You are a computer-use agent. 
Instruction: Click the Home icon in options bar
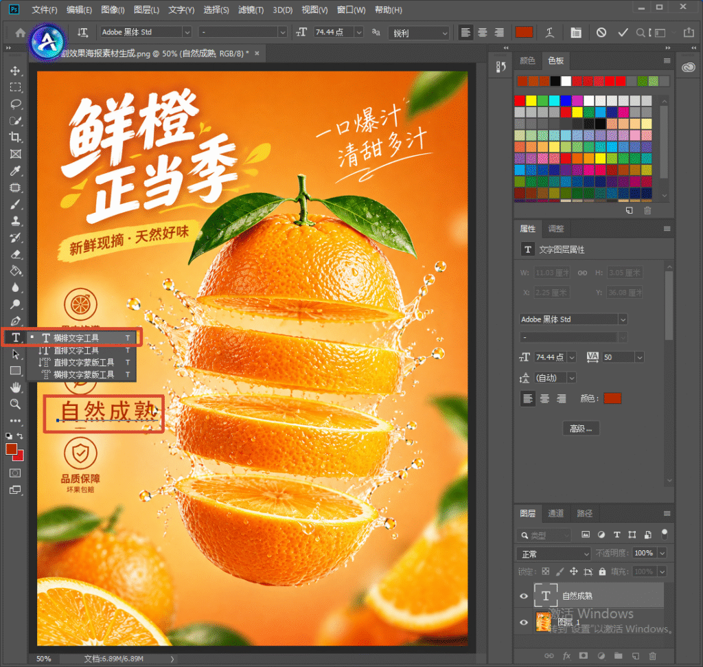[20, 33]
